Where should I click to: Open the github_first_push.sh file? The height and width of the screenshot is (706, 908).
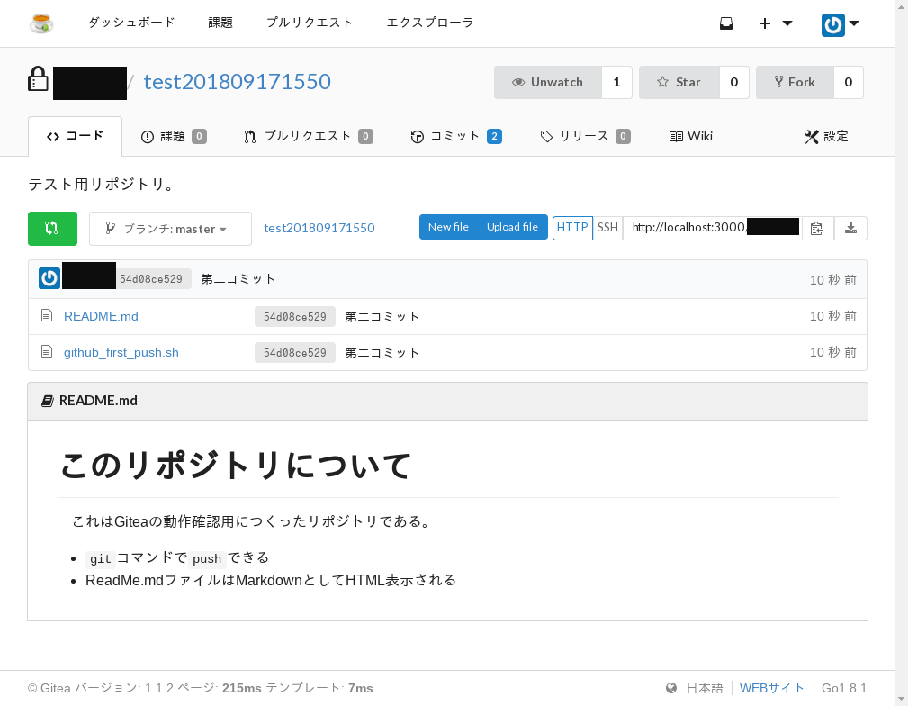121,352
